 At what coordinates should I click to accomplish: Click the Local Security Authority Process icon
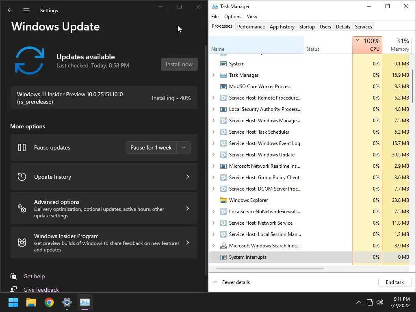(223, 109)
